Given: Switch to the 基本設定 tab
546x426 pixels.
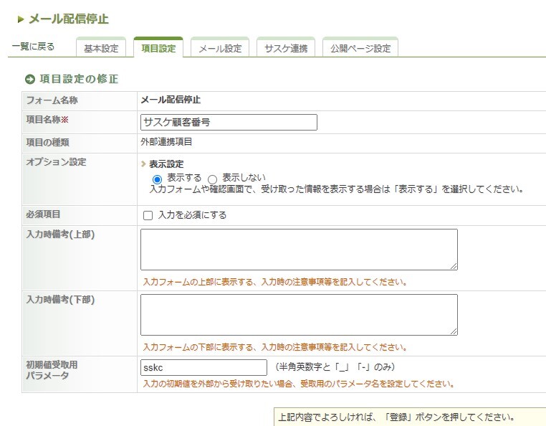Looking at the screenshot, I should pyautogui.click(x=101, y=49).
